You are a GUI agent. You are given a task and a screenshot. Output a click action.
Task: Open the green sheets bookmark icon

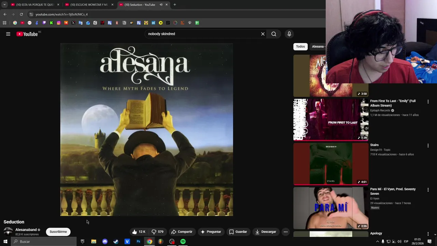pyautogui.click(x=197, y=23)
